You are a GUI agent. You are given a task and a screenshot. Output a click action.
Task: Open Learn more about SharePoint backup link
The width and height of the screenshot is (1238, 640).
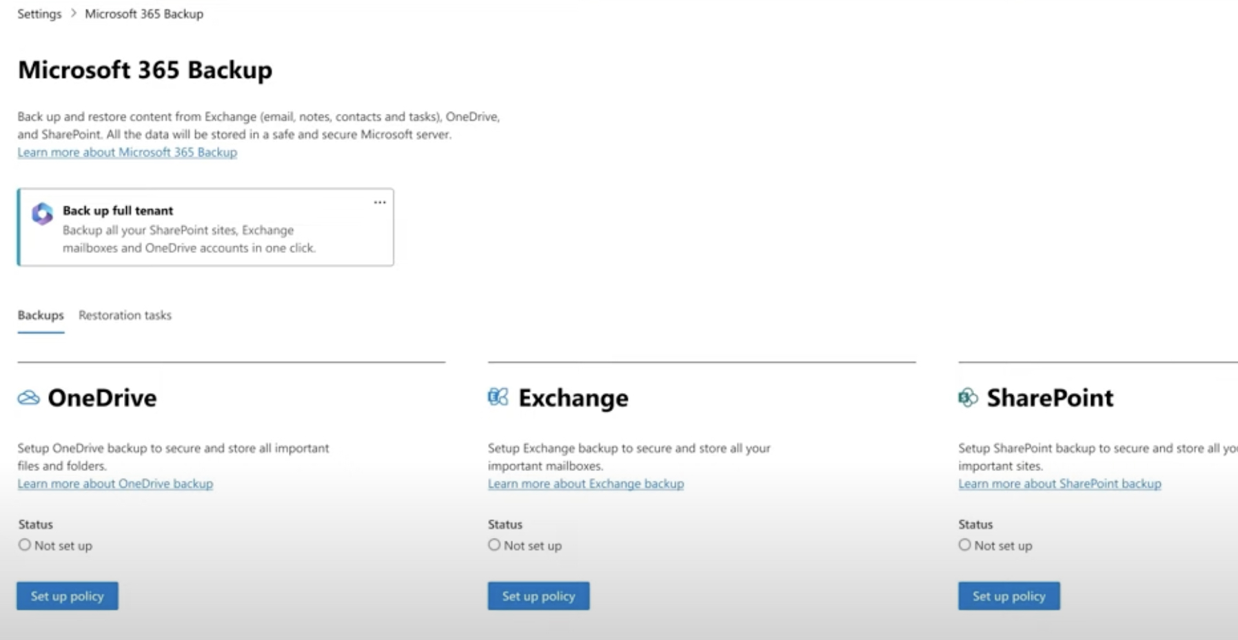1059,483
